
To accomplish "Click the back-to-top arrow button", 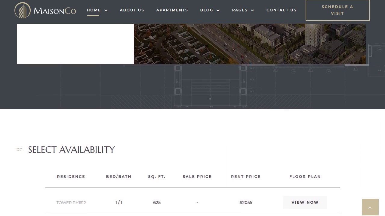I will [x=370, y=207].
